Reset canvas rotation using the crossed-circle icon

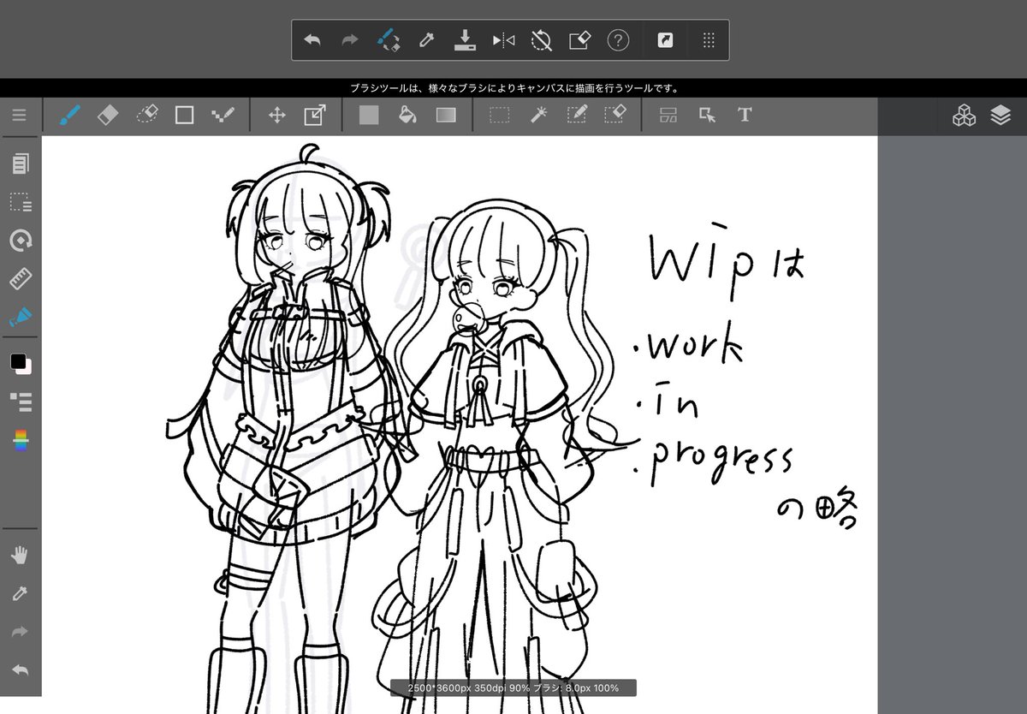click(541, 40)
